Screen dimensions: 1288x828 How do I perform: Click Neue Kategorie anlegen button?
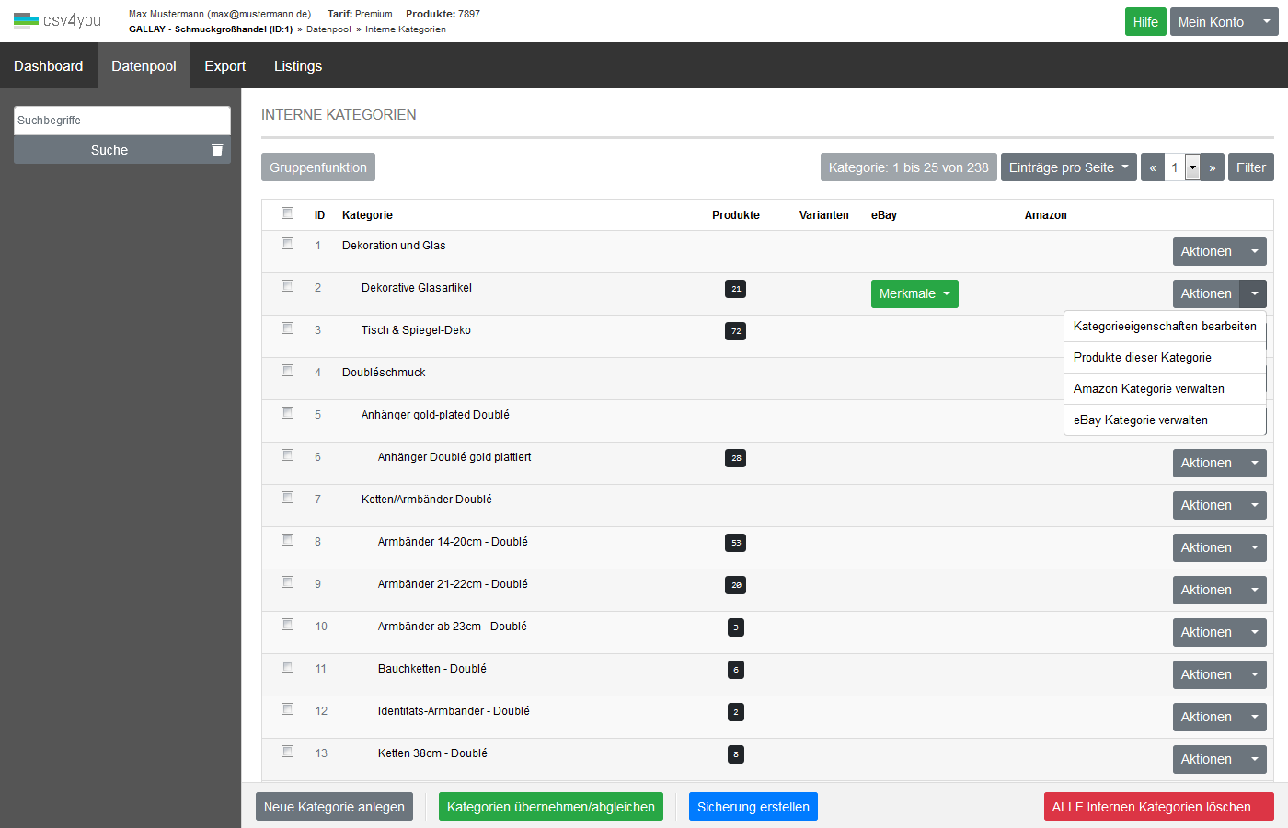334,807
